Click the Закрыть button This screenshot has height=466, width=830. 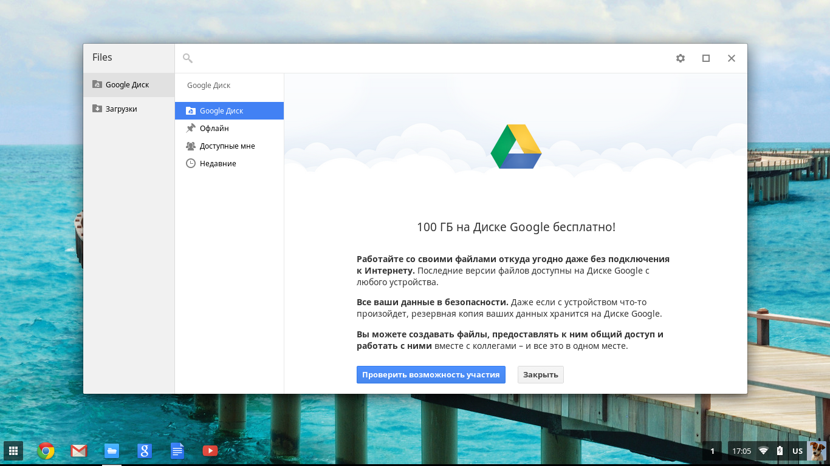[x=541, y=374]
